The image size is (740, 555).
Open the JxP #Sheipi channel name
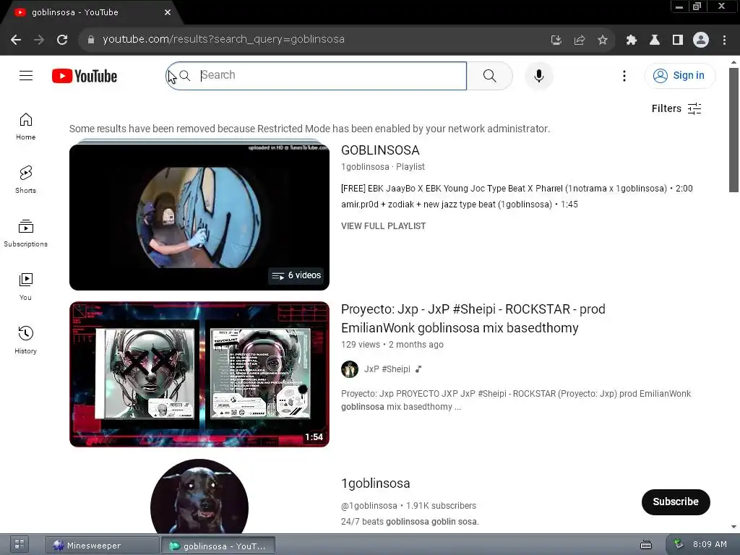coord(387,369)
